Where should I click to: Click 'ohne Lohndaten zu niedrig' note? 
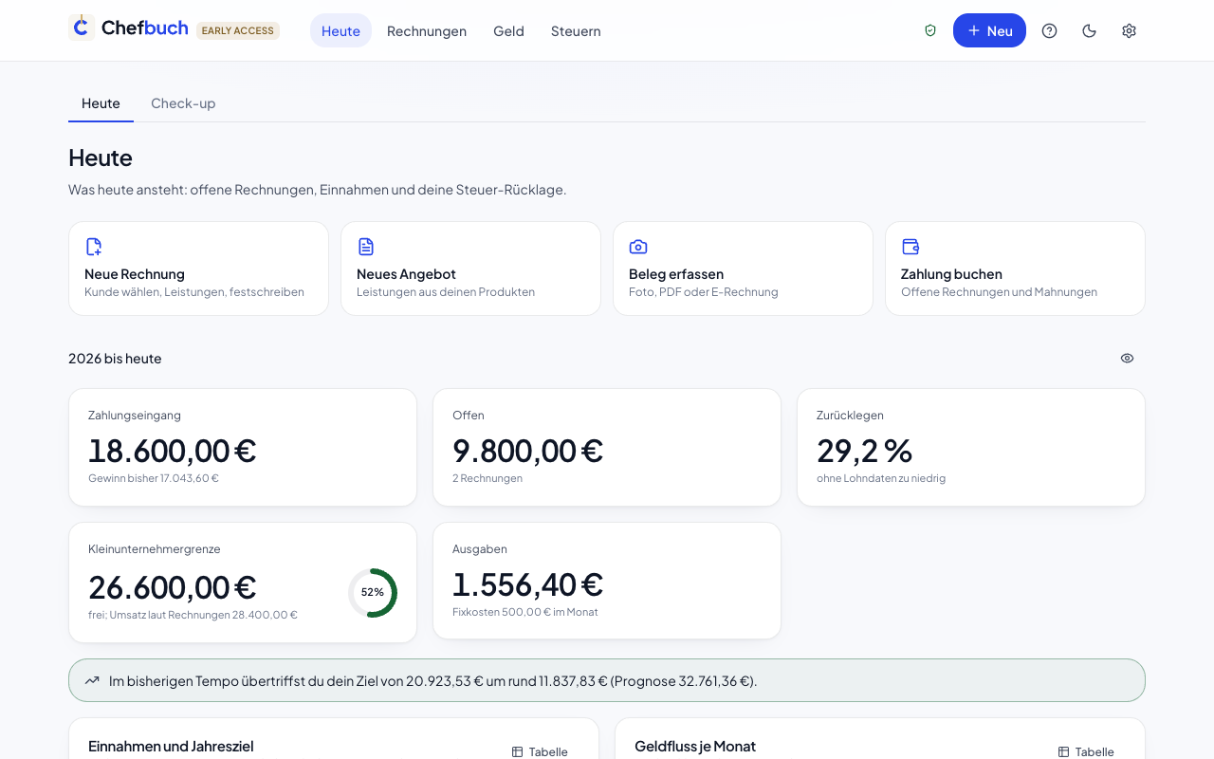point(881,478)
